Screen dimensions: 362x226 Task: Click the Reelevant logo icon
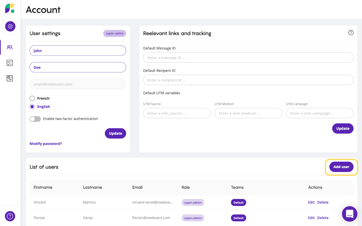pos(10,8)
